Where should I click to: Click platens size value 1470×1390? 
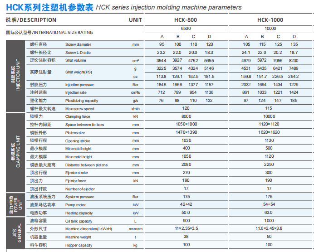pos(186,132)
